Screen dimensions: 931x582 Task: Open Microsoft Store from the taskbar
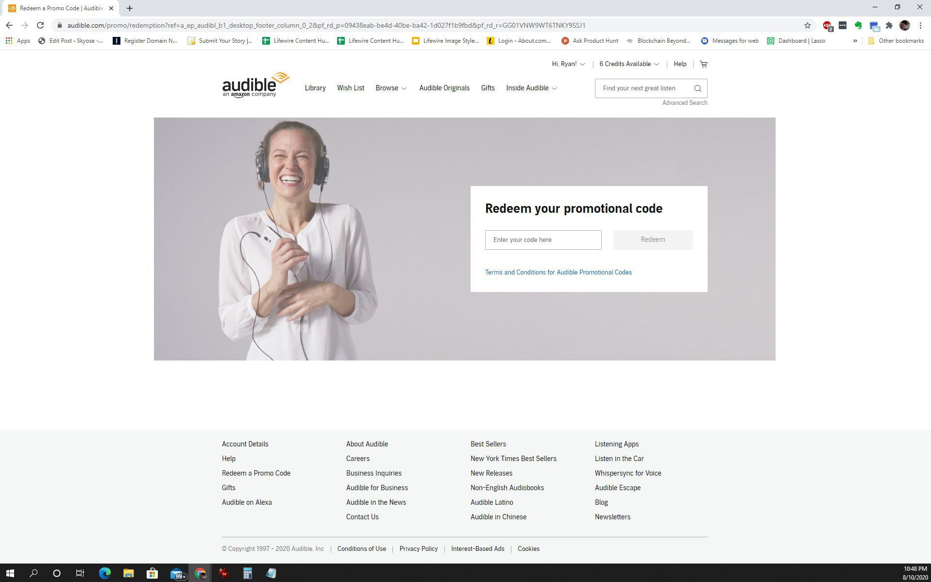[x=152, y=573]
